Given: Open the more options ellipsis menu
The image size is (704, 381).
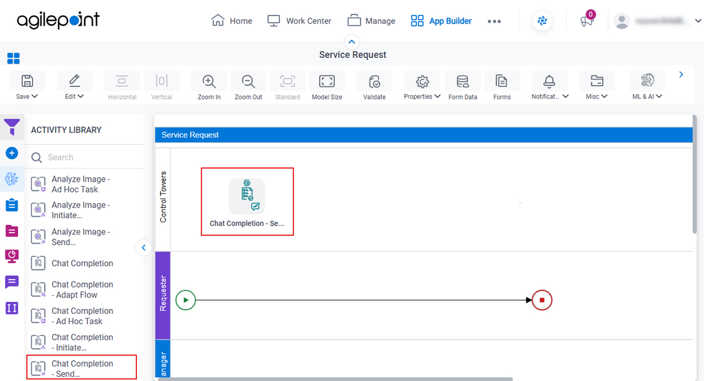Looking at the screenshot, I should (x=494, y=21).
